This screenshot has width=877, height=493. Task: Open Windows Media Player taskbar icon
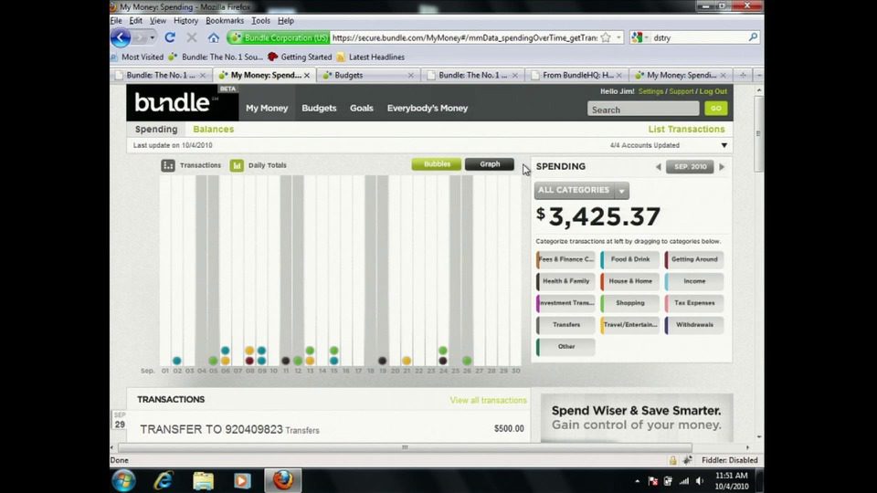[242, 481]
